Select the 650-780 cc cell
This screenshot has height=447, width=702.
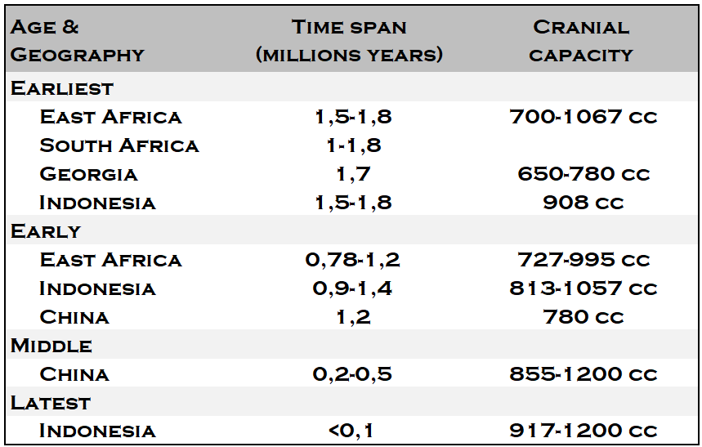583,174
